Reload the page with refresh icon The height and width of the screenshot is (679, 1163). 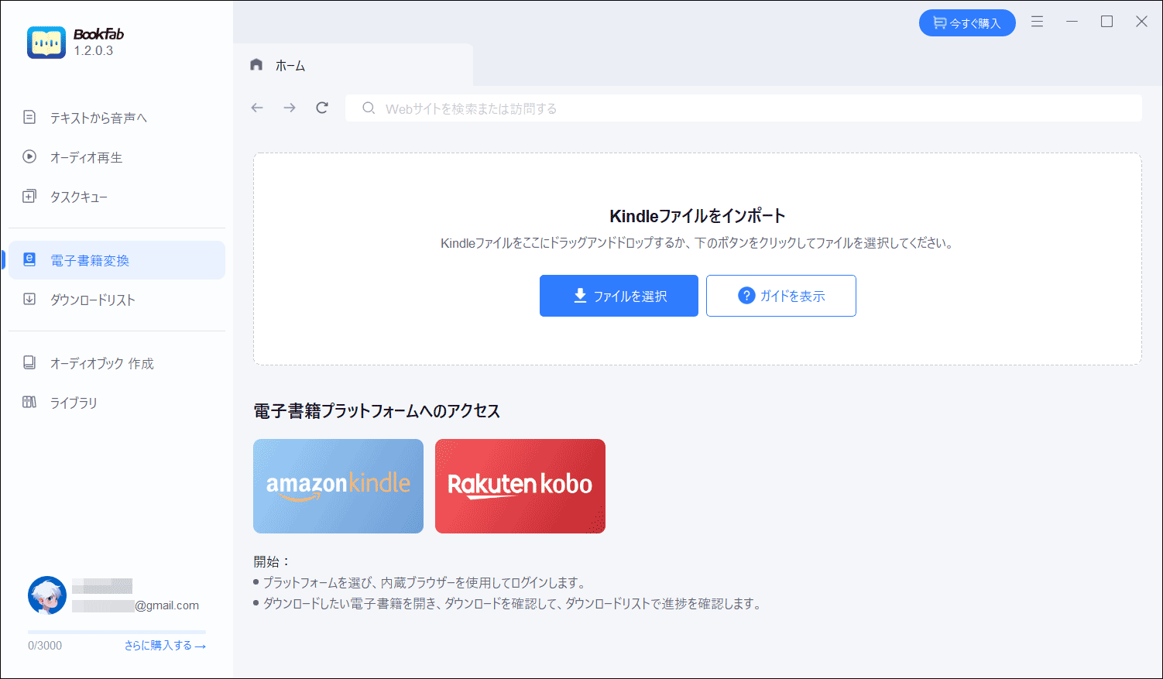pyautogui.click(x=322, y=108)
